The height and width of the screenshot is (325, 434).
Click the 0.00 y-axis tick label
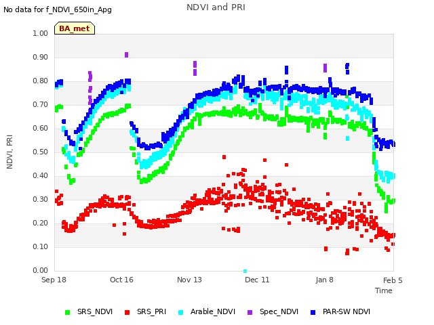[x=41, y=270]
